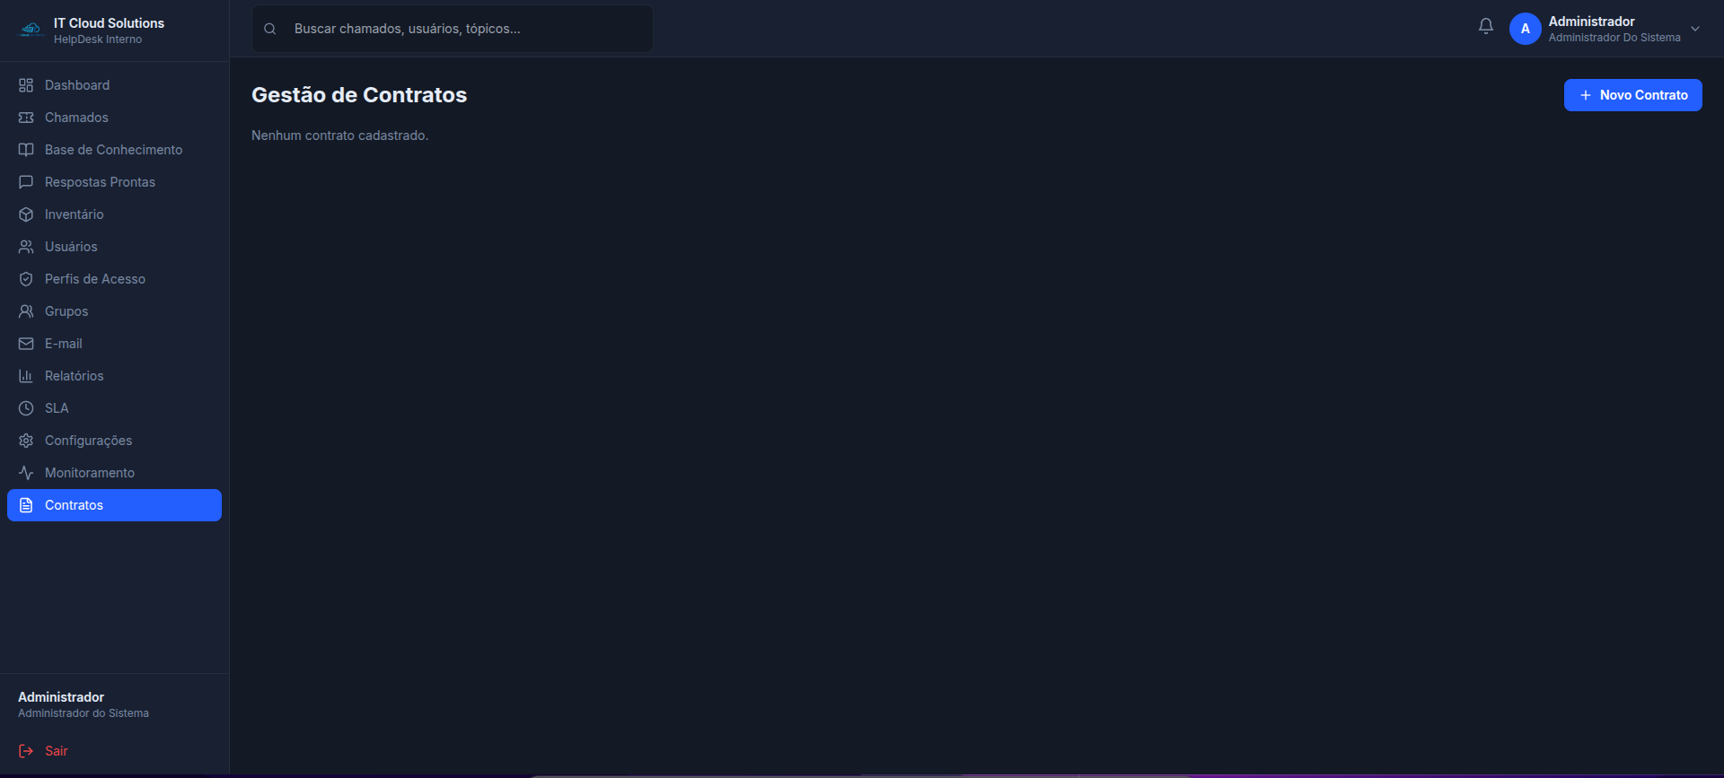Click the Perfis de Acesso shield icon
Image resolution: width=1724 pixels, height=778 pixels.
click(26, 279)
